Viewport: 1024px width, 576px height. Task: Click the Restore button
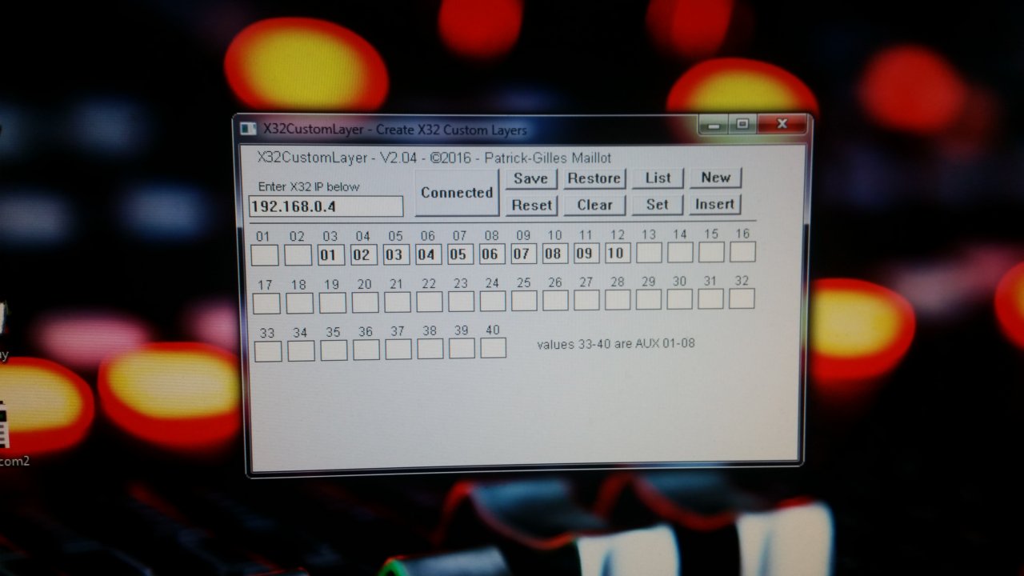[594, 178]
